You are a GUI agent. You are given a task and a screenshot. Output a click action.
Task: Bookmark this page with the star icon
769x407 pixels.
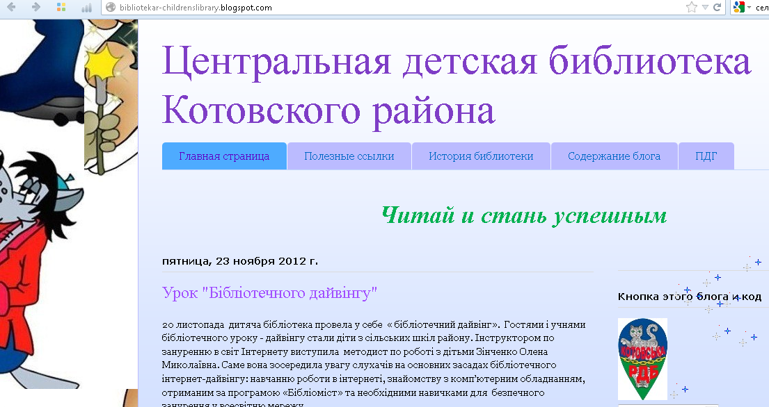[x=692, y=8]
